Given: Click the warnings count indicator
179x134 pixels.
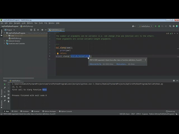Looking at the screenshot, I should coord(168,33).
